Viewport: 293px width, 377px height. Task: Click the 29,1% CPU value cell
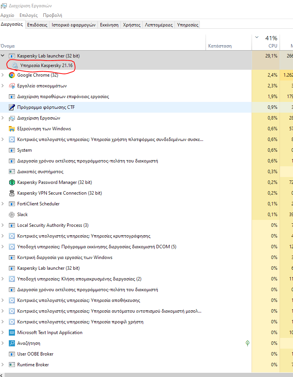click(266, 56)
